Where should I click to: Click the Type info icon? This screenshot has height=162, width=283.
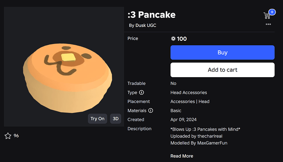(141, 92)
